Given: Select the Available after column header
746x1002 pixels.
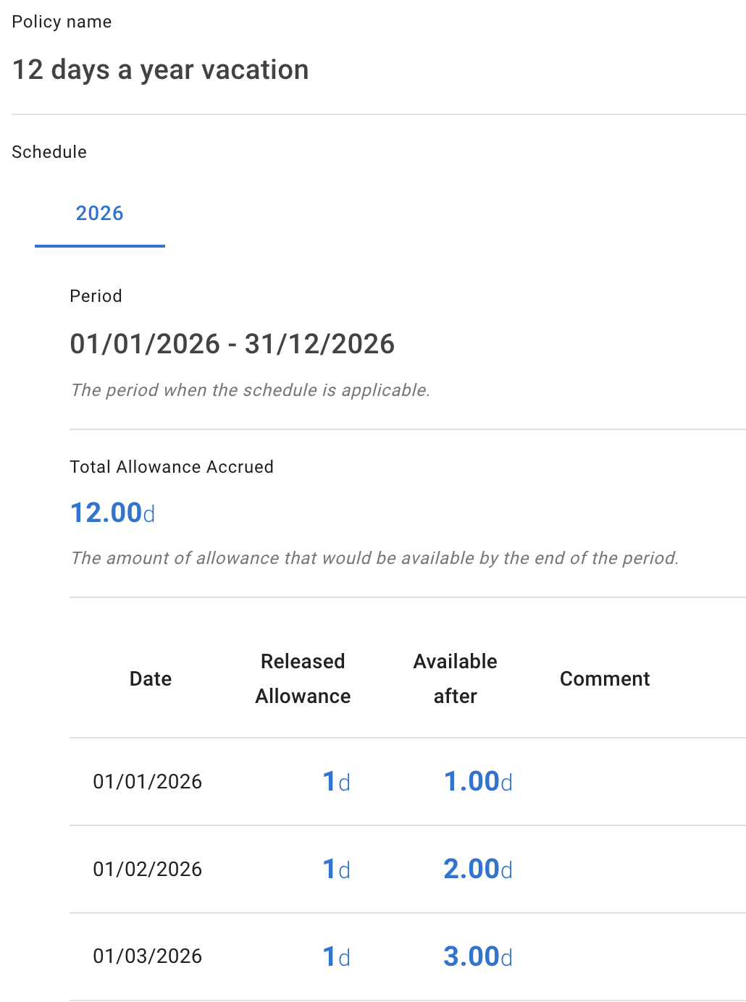Looking at the screenshot, I should point(455,678).
